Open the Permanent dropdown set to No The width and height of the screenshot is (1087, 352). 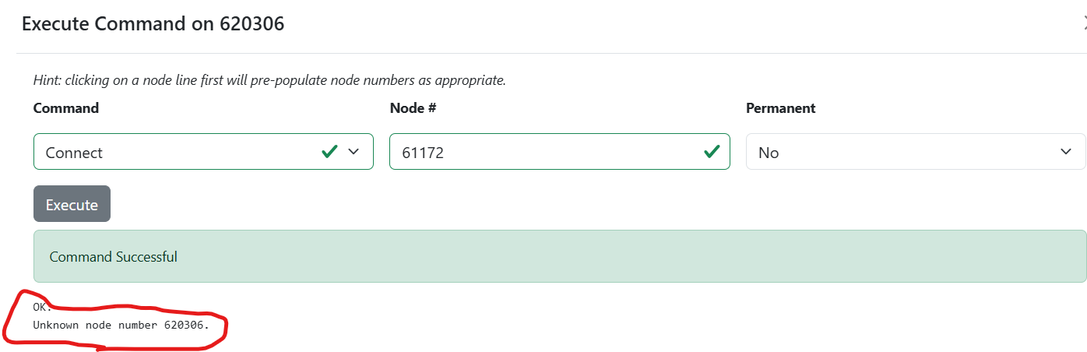click(x=916, y=152)
